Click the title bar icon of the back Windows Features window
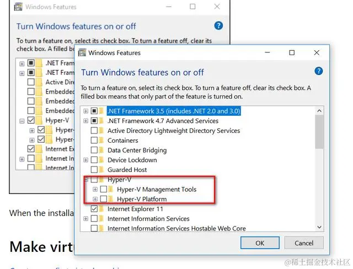 pyautogui.click(x=18, y=7)
